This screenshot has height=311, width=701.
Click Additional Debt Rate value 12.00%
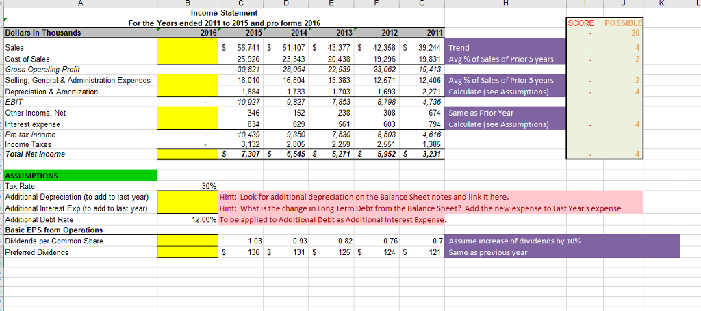click(x=204, y=219)
